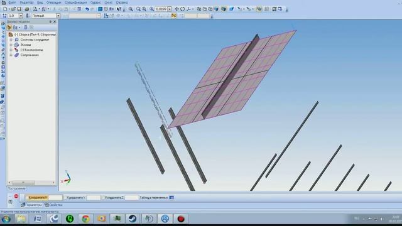
Task: Expand the Сопряжения tree node
Action: click(x=11, y=55)
